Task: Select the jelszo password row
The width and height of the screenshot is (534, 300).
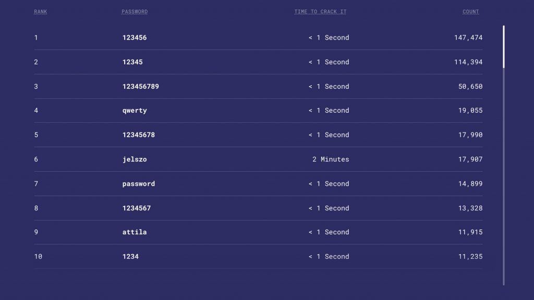Action: tap(135, 160)
